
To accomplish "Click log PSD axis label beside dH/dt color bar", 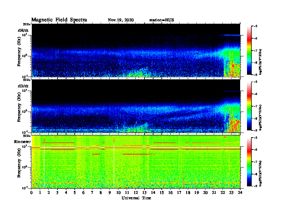I will tap(260, 62).
